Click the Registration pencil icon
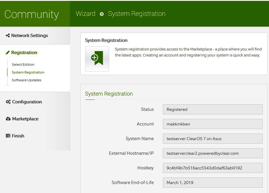This screenshot has width=269, height=193. [8, 52]
